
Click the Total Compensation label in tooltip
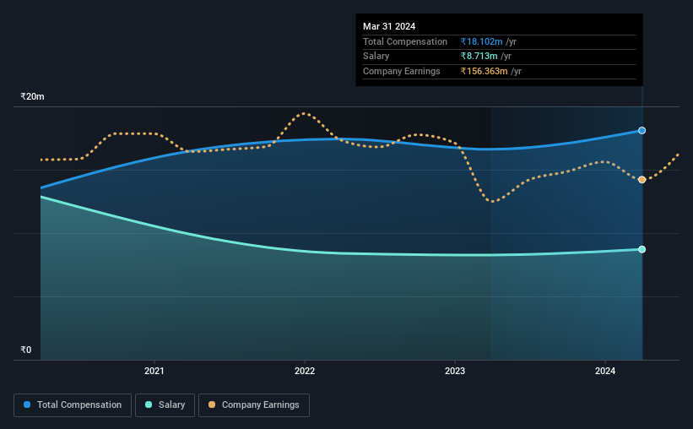[405, 41]
